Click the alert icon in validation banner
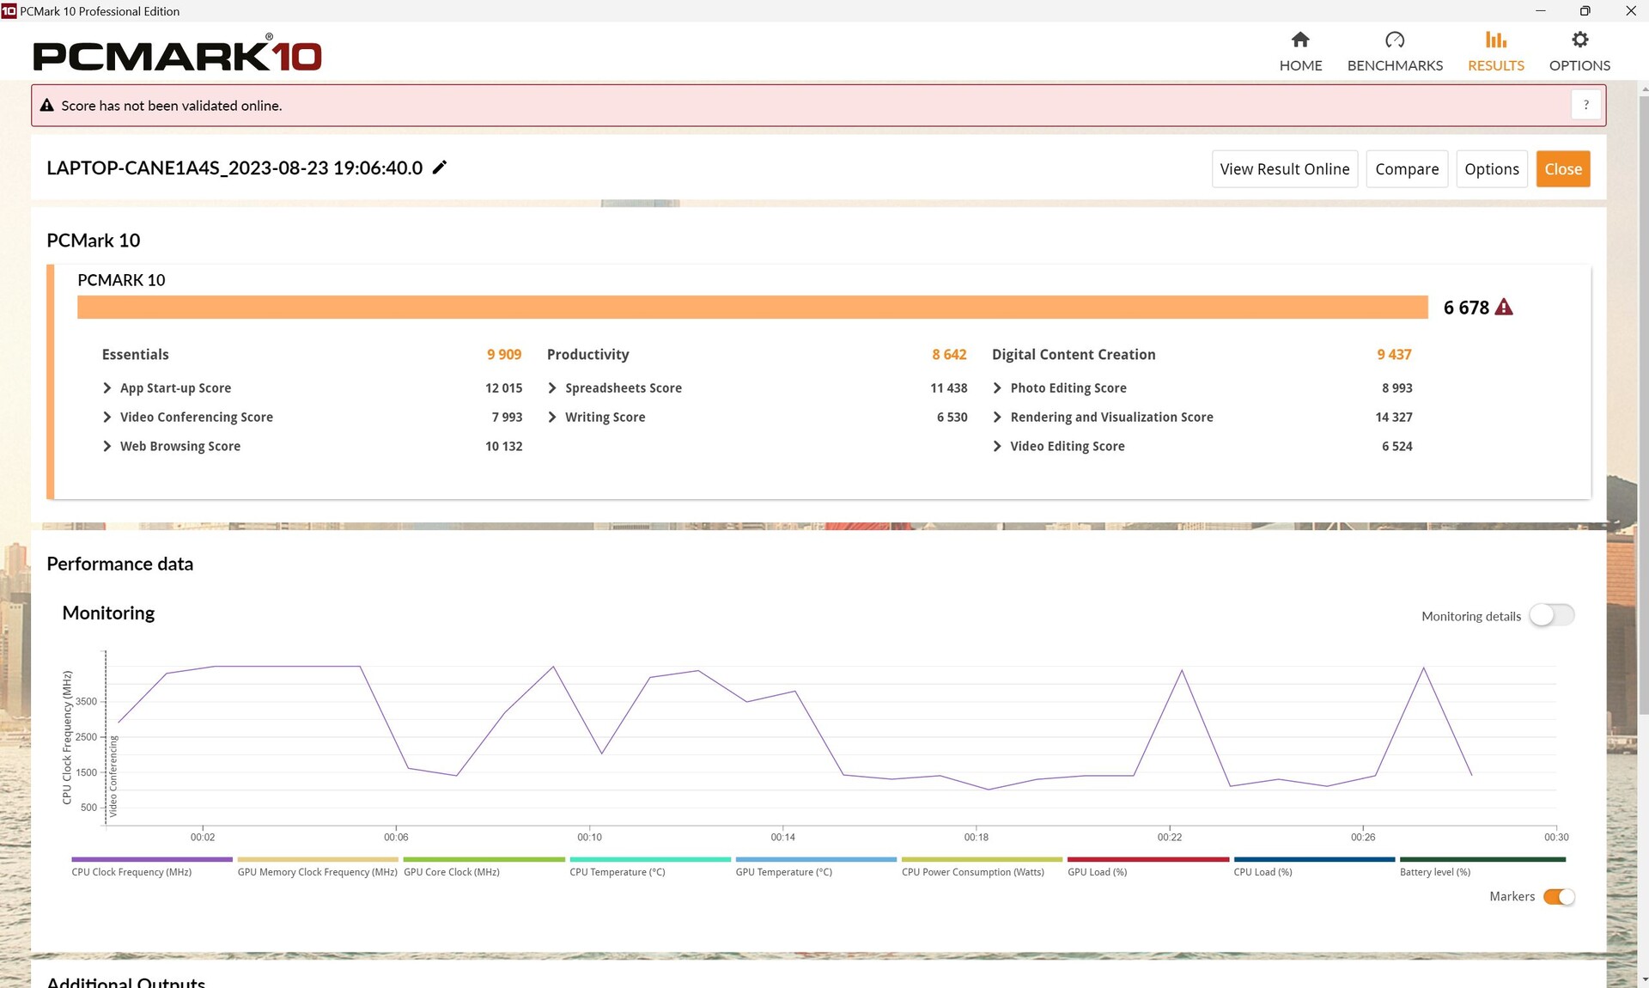 pyautogui.click(x=47, y=106)
